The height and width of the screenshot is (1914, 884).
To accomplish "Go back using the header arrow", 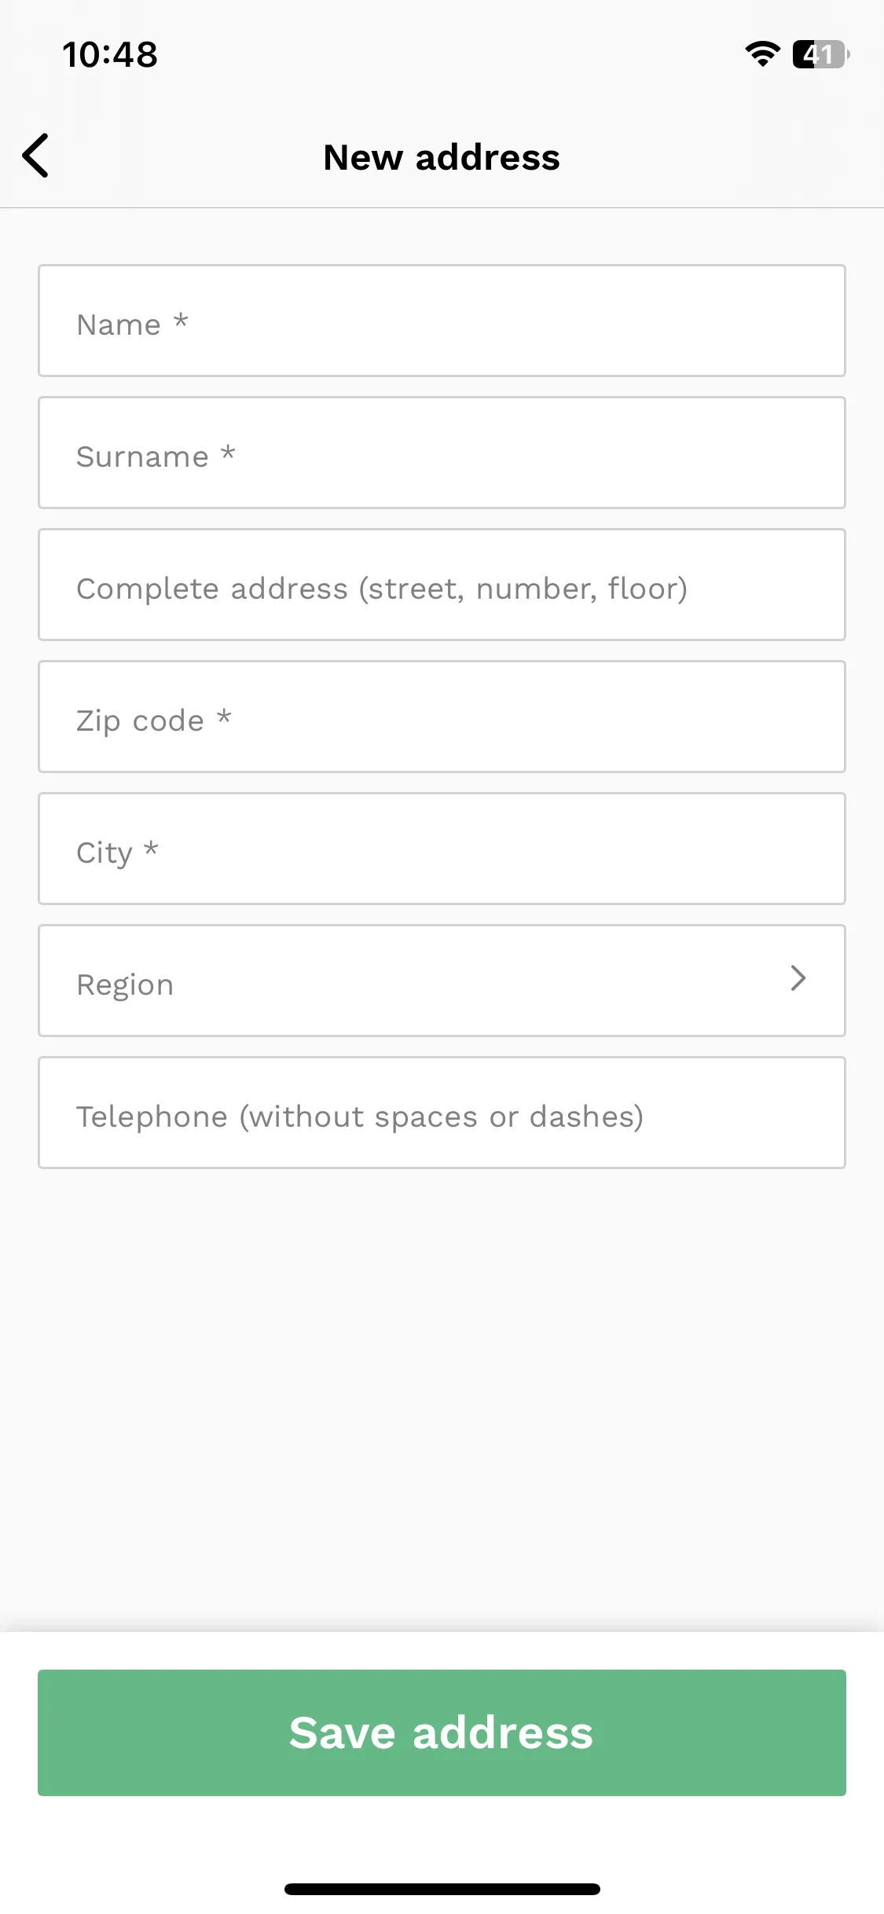I will [36, 156].
